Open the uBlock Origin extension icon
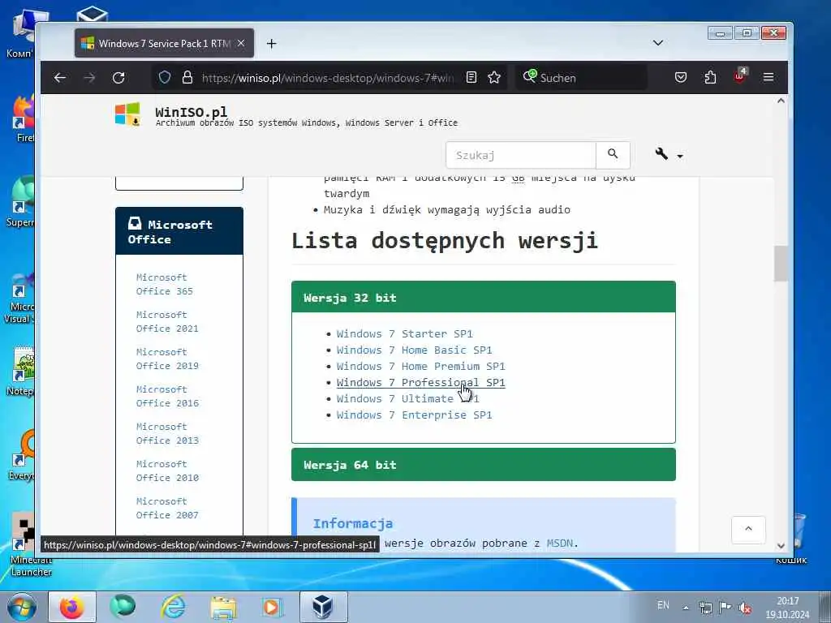 point(740,77)
